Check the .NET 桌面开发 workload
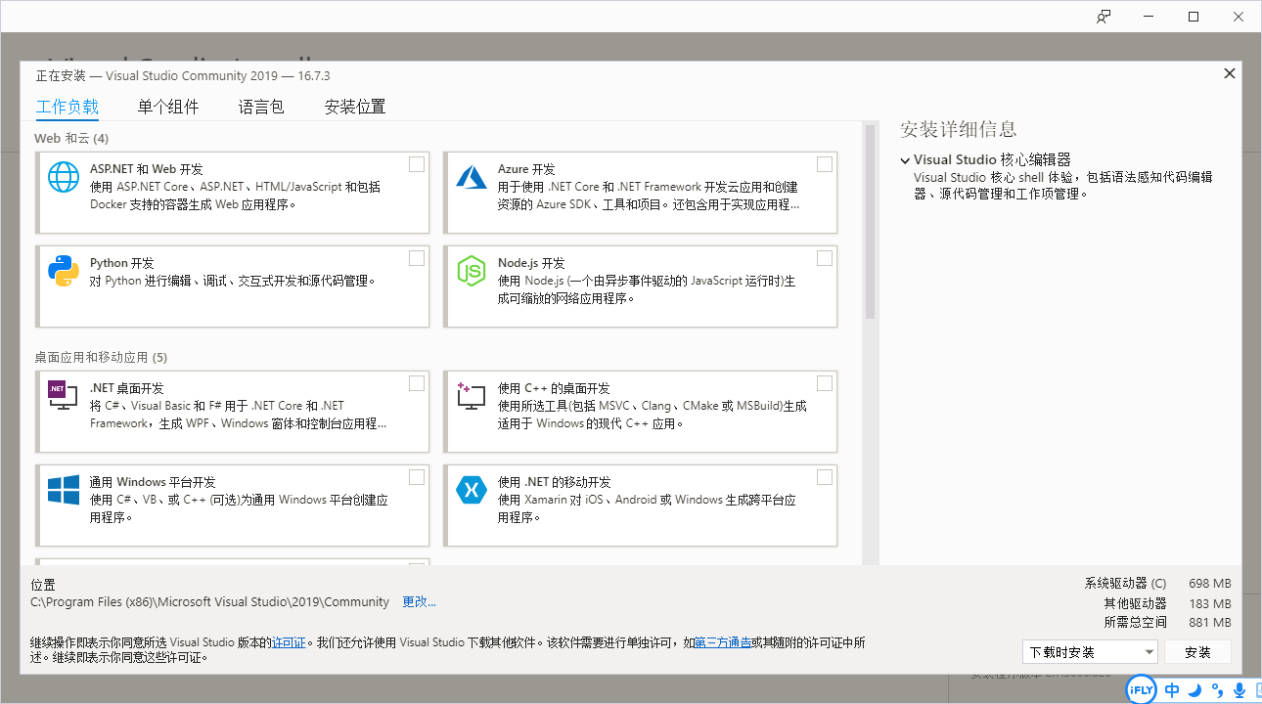The width and height of the screenshot is (1262, 704). coord(417,383)
